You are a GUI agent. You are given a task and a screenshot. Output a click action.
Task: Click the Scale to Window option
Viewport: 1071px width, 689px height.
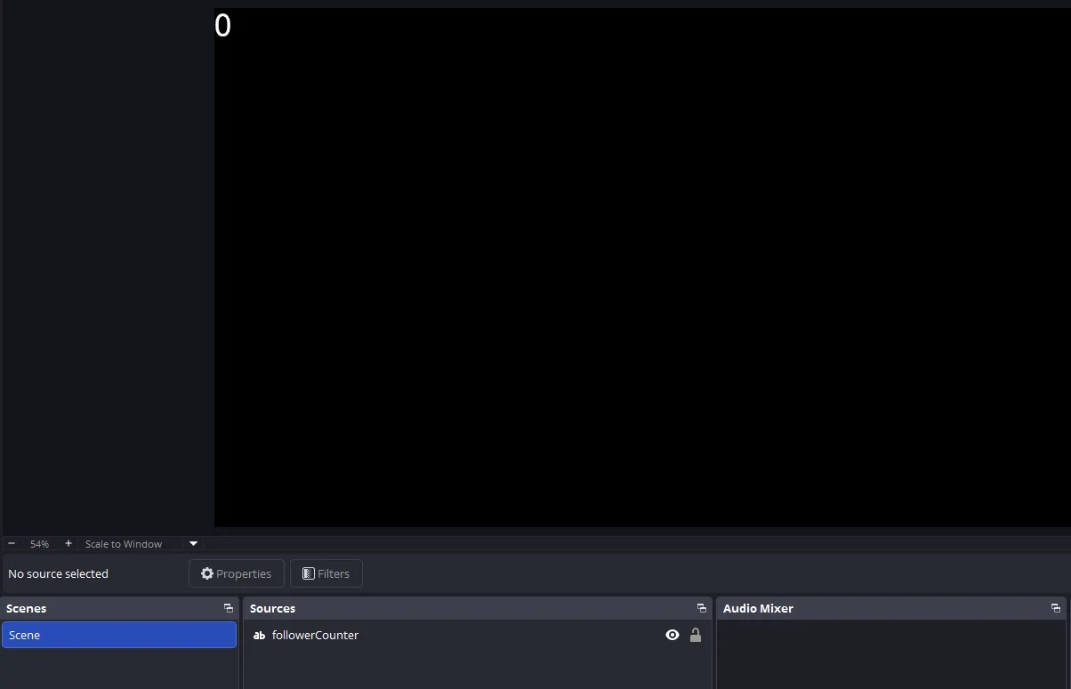click(x=124, y=543)
